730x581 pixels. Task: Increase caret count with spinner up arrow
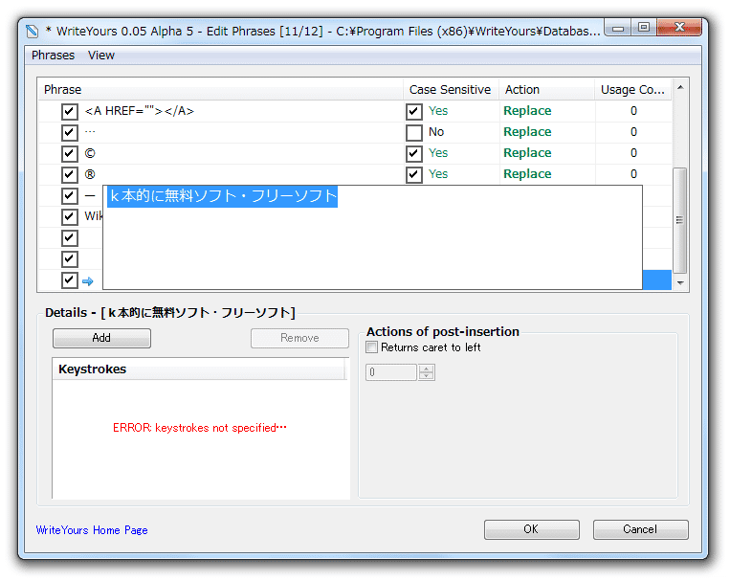pyautogui.click(x=426, y=369)
